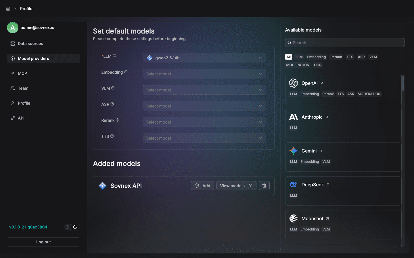414x258 pixels.
Task: Click Rerank help question icon
Action: [117, 120]
